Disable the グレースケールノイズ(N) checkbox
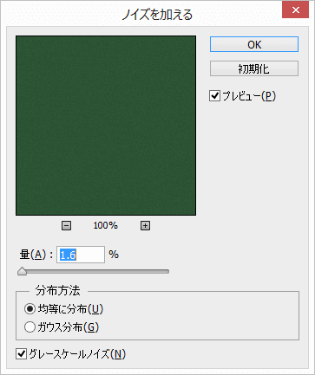This screenshot has width=315, height=375. click(21, 354)
